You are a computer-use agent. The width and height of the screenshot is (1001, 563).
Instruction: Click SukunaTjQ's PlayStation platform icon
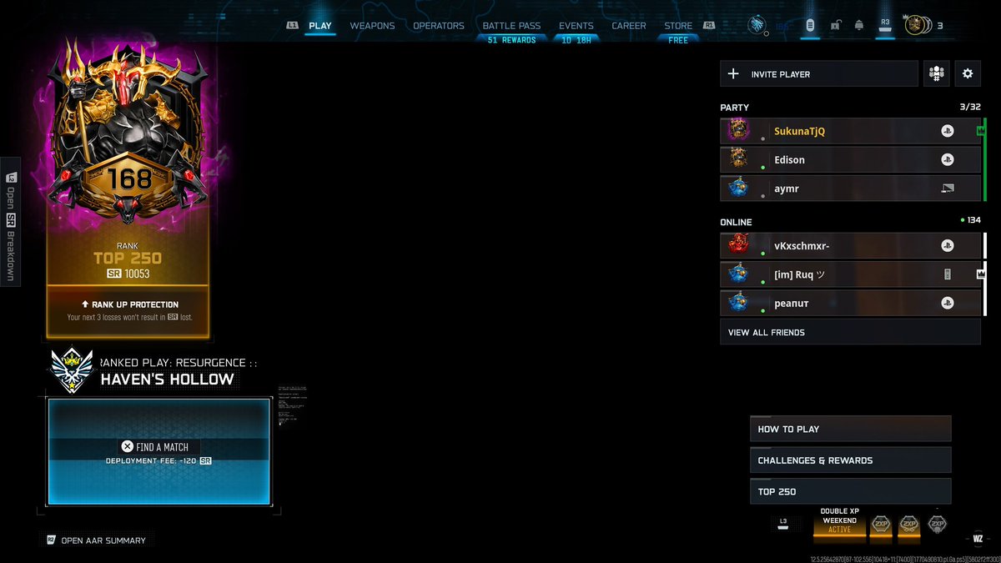coord(947,131)
